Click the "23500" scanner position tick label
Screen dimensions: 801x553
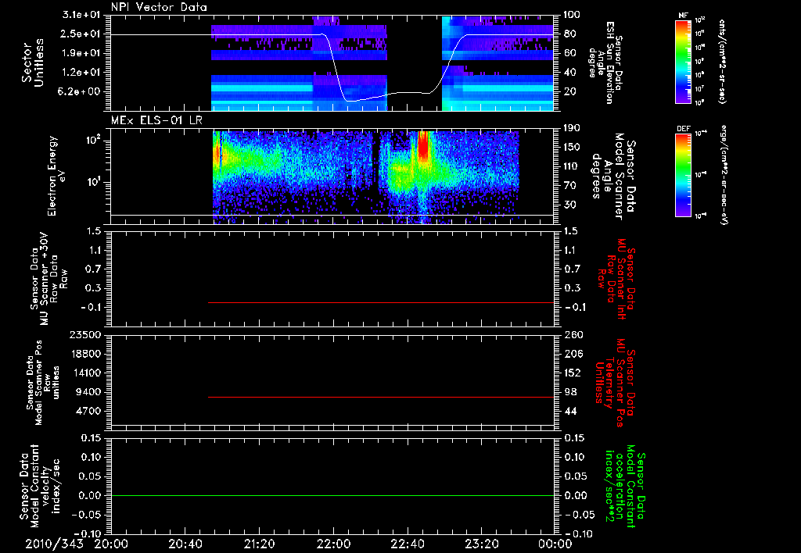[x=85, y=335]
